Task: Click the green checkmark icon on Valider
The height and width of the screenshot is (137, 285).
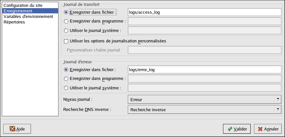Action: click(230, 129)
